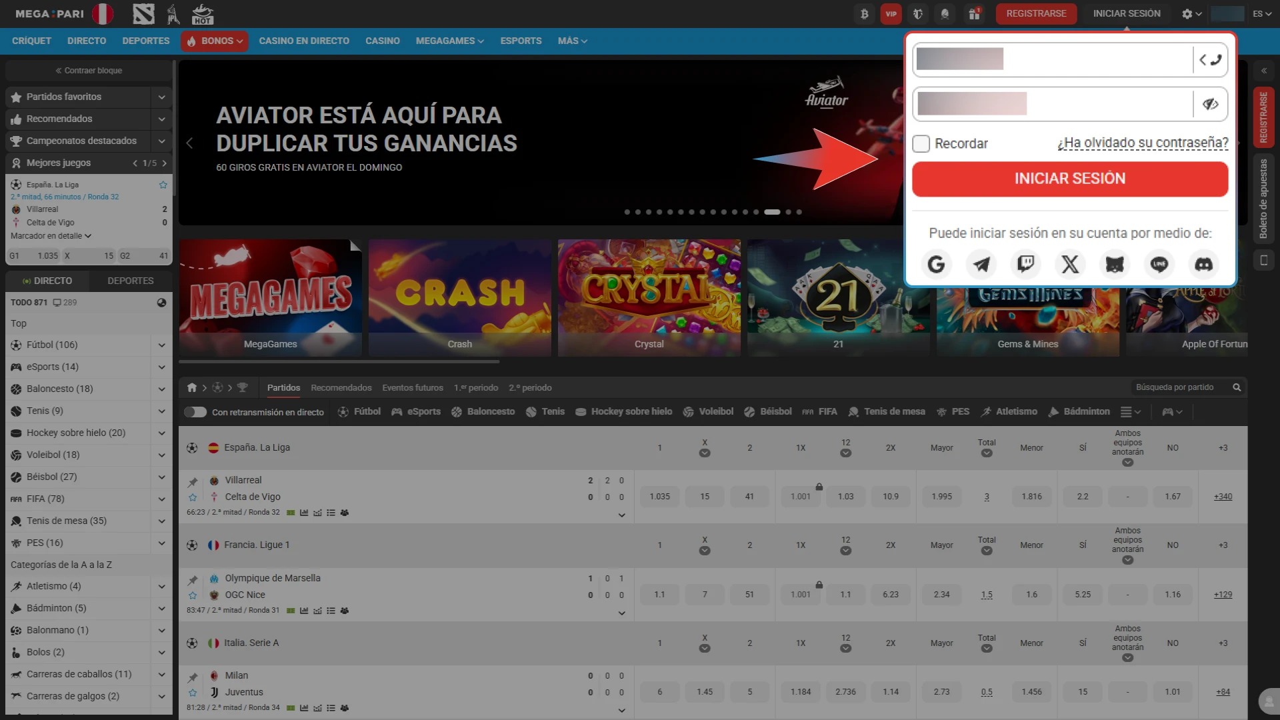Image resolution: width=1280 pixels, height=720 pixels.
Task: Open the CRÍQUET menu item
Action: (x=31, y=41)
